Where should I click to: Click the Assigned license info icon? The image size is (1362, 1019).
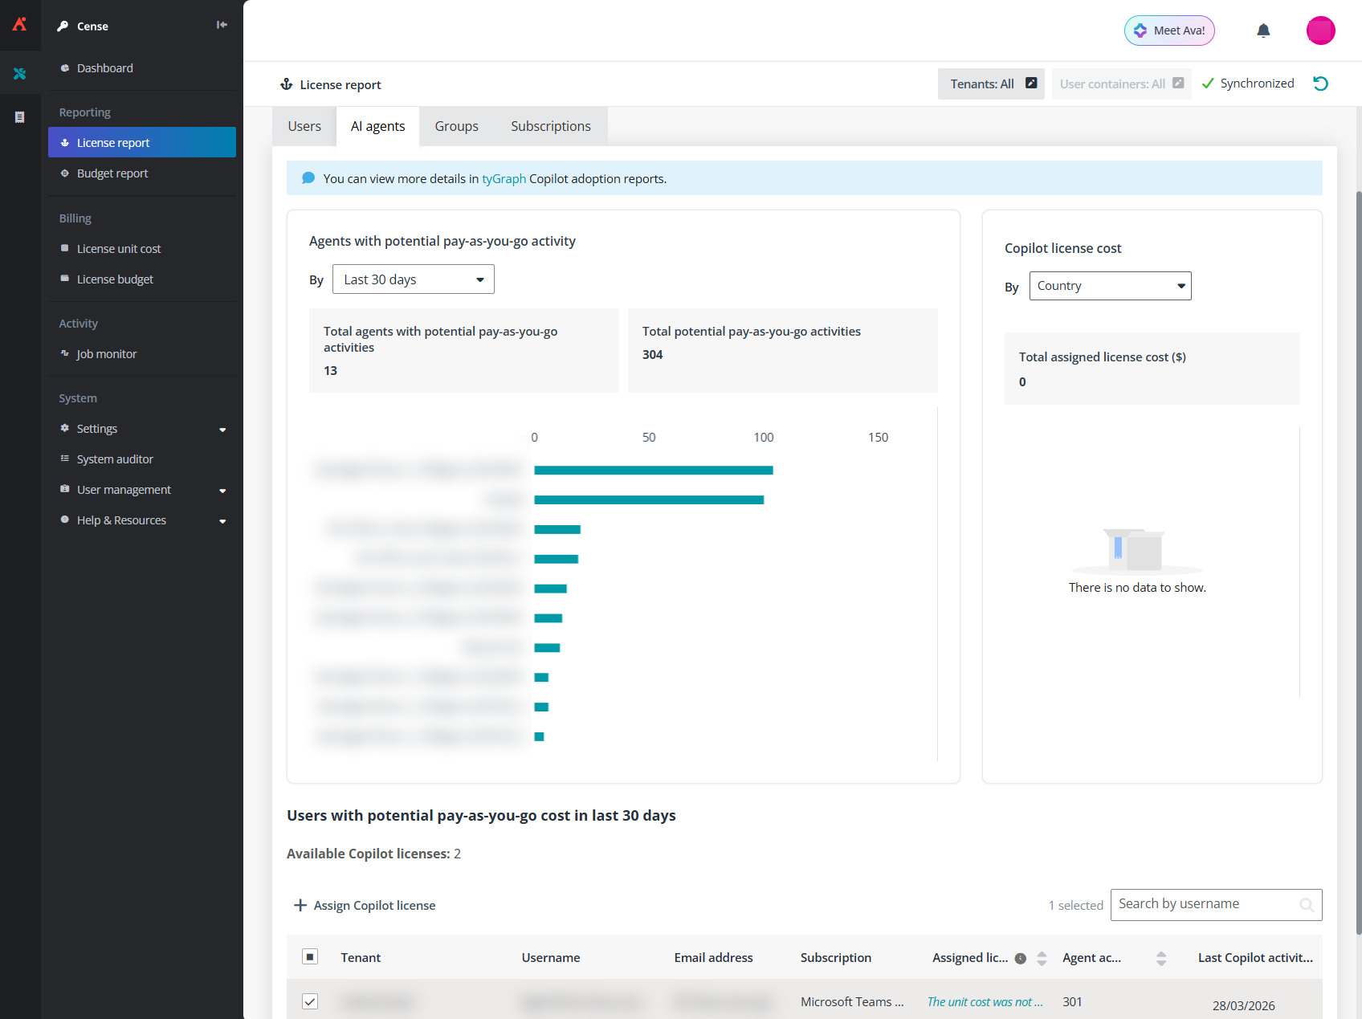pos(1021,958)
